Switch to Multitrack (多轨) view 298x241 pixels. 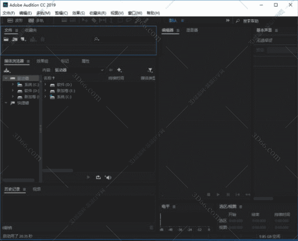coord(36,20)
